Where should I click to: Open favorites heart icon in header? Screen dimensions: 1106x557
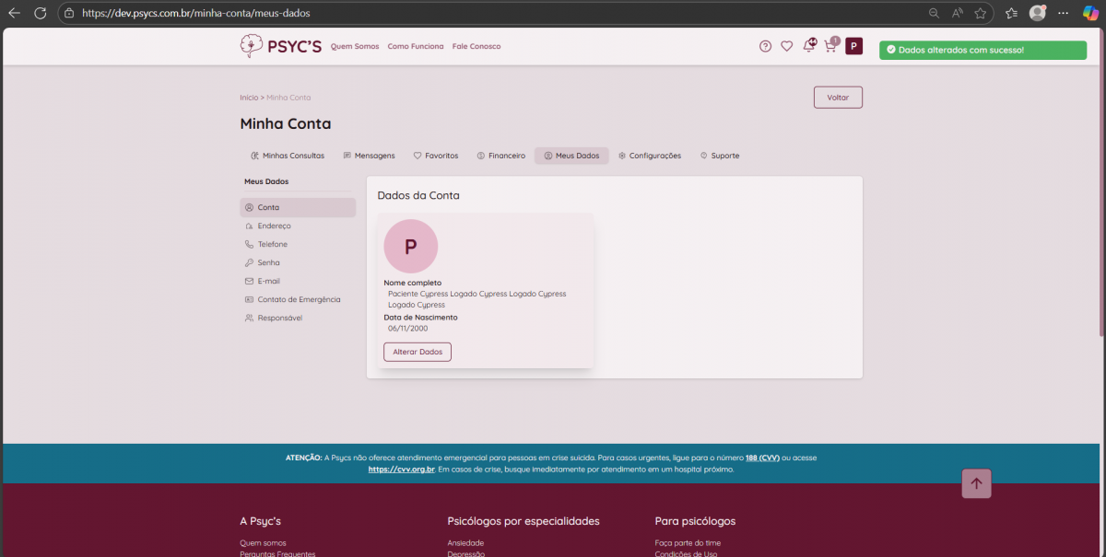click(786, 46)
